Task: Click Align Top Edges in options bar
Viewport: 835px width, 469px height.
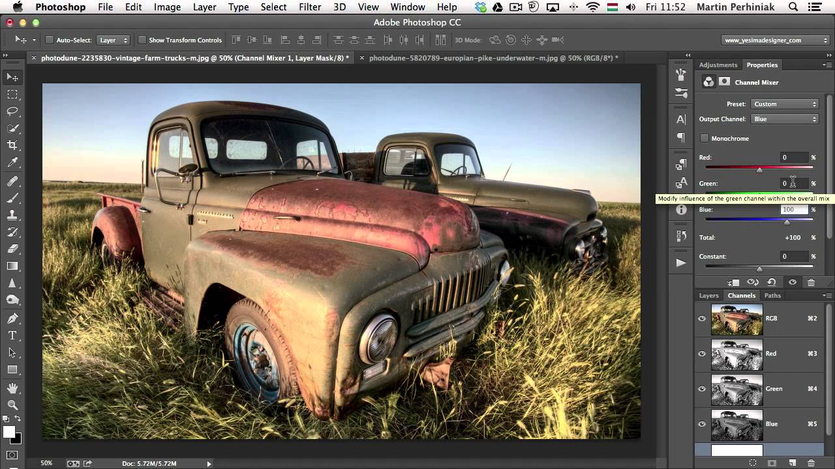Action: click(x=236, y=40)
